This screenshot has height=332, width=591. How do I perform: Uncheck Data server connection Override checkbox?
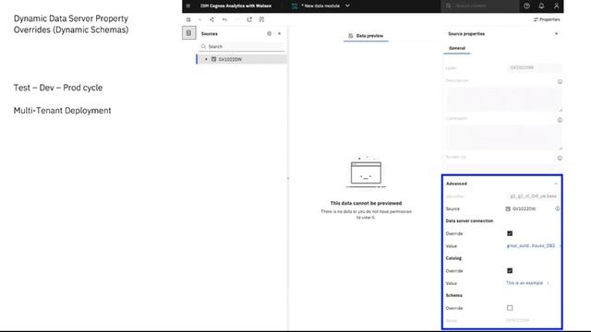coord(510,233)
